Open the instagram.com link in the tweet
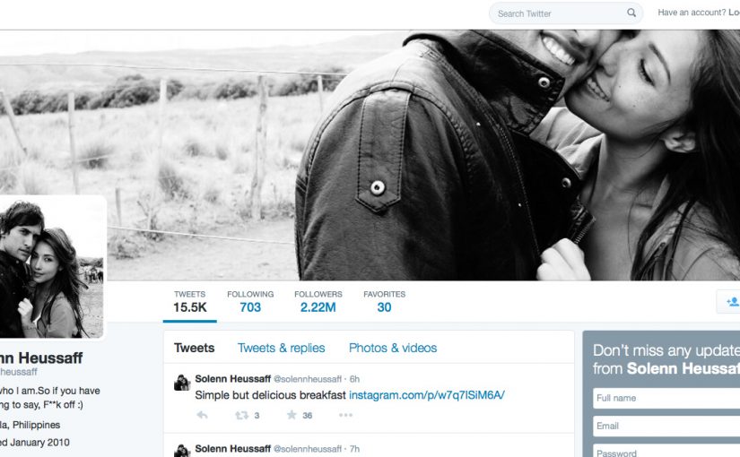This screenshot has width=740, height=457. (x=427, y=395)
